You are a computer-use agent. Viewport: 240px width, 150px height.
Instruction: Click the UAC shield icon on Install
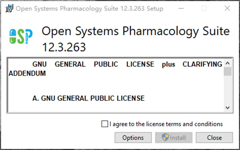click(x=165, y=137)
